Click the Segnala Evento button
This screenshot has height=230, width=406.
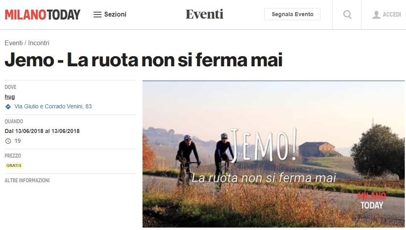click(x=292, y=14)
